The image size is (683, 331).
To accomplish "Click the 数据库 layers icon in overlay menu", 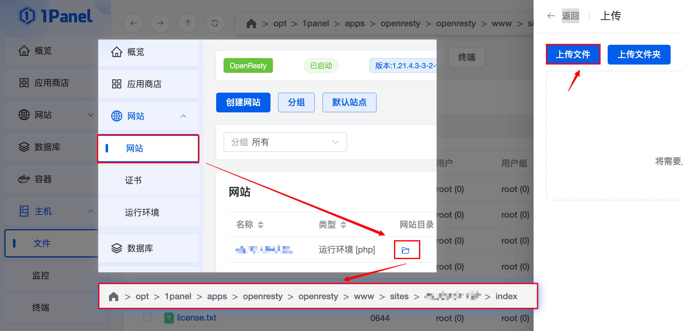I will 117,248.
